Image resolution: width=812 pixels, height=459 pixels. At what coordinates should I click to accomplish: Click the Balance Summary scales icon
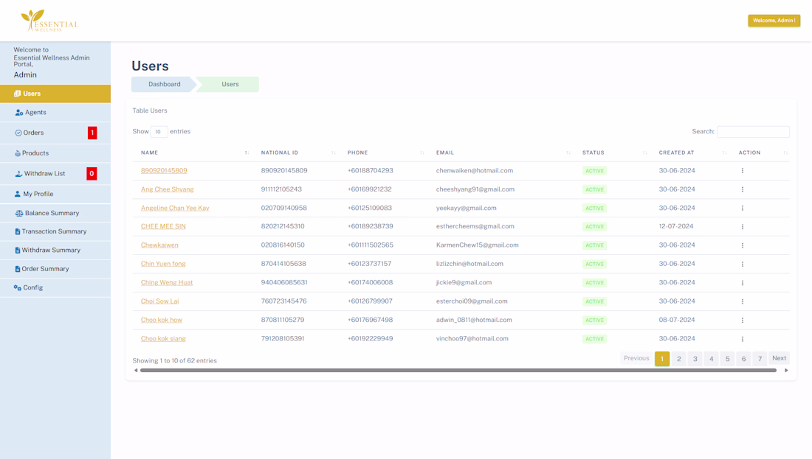[19, 213]
